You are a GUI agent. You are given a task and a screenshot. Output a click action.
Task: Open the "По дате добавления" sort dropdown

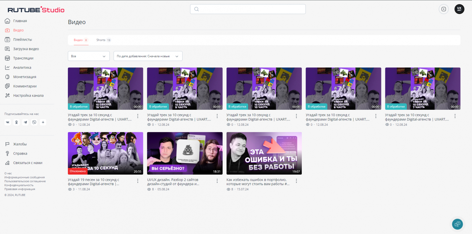(148, 56)
